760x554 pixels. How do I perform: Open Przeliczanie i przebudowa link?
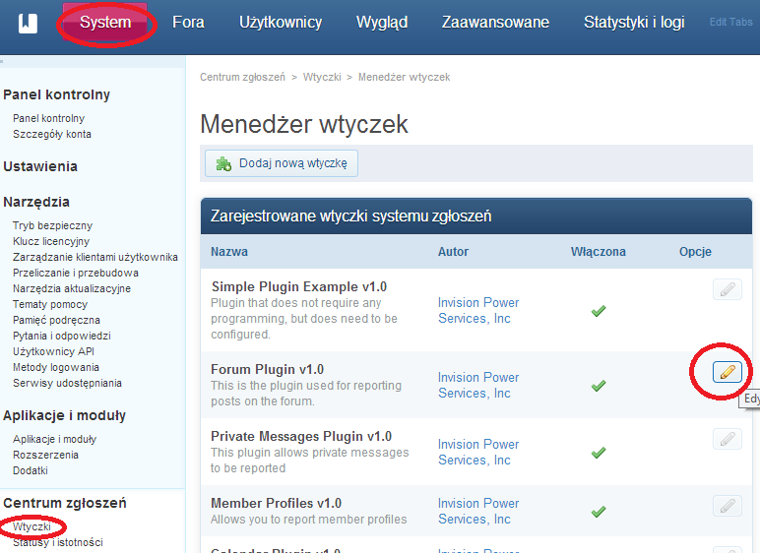(76, 273)
